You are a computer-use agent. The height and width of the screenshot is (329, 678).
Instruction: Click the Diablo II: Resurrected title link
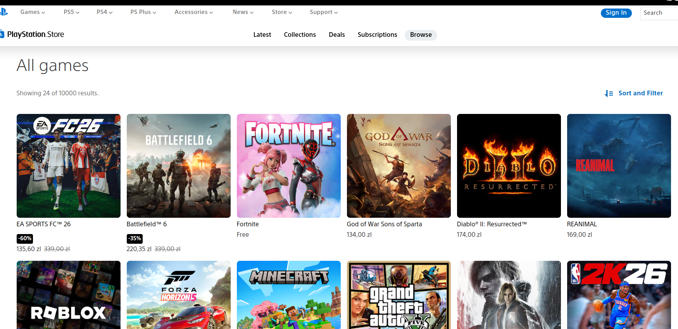point(492,224)
